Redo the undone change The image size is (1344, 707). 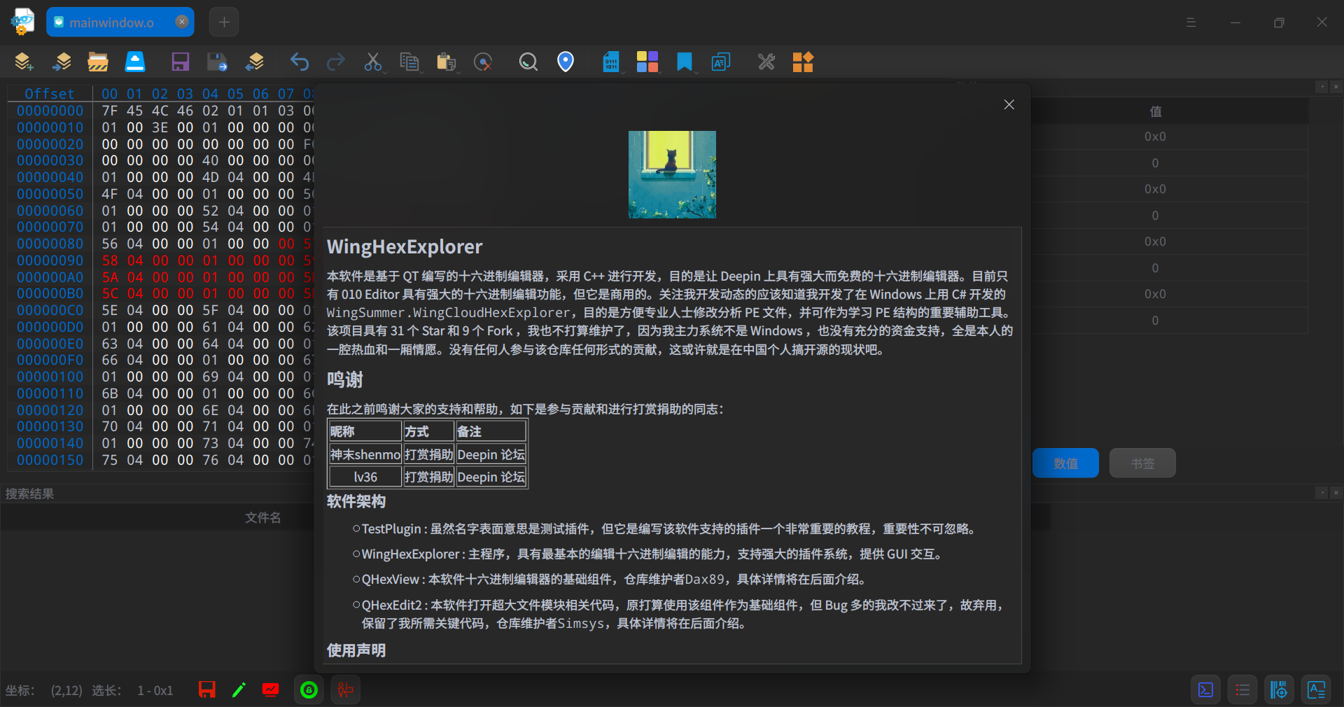pos(336,62)
